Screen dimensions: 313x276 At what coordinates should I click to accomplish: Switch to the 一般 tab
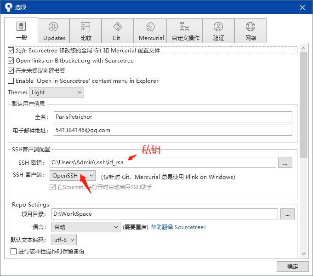pos(21,30)
